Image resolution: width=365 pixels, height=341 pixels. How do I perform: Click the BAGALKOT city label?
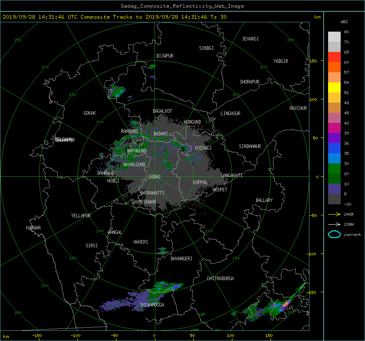point(162,111)
